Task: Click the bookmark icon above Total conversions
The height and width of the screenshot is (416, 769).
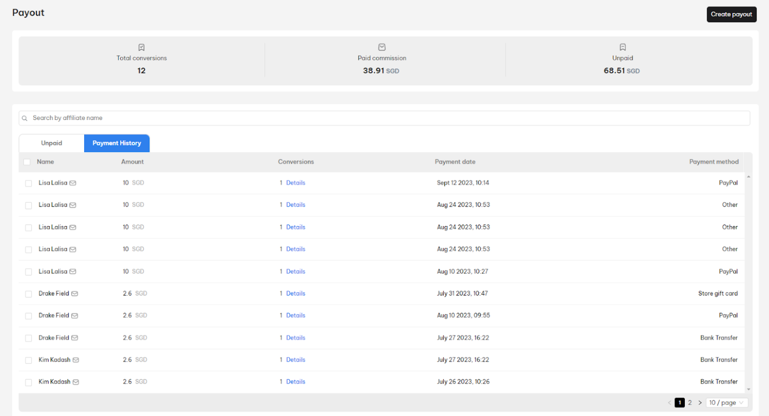Action: [x=141, y=47]
